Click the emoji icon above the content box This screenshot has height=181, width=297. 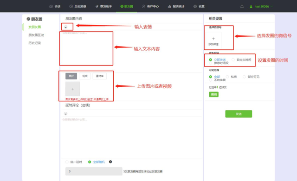[x=66, y=27]
